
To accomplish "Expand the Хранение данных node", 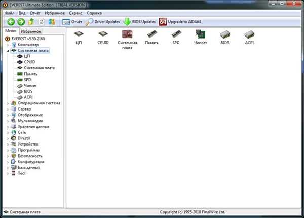I will click(x=8, y=127).
